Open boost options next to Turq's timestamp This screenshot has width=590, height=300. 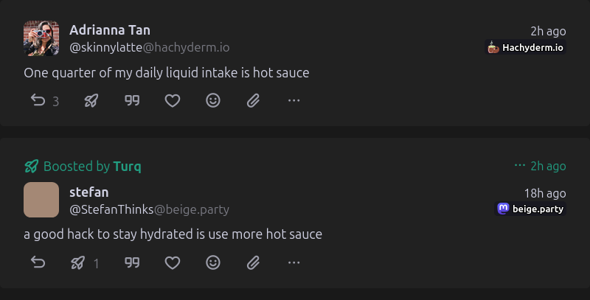(520, 165)
